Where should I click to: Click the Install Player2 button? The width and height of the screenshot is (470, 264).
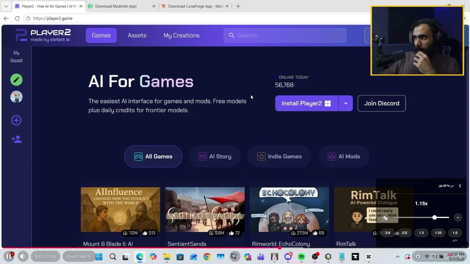point(307,103)
